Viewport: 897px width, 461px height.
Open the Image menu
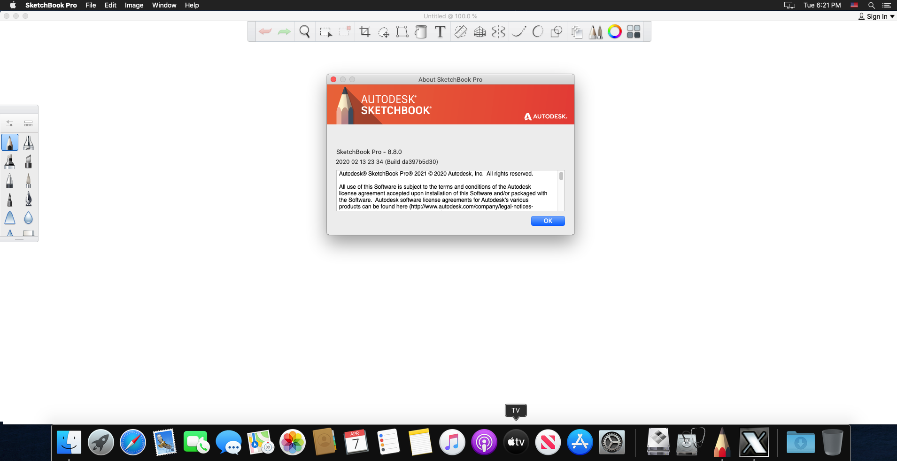pos(134,5)
